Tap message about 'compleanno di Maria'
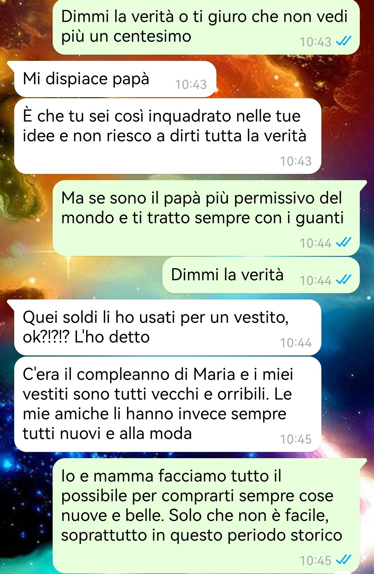374x574 pixels. [x=168, y=404]
